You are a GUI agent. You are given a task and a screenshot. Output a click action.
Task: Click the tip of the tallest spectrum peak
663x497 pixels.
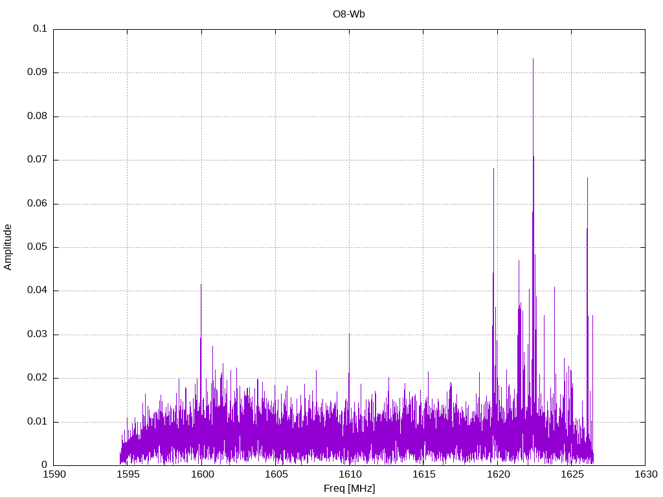(533, 59)
